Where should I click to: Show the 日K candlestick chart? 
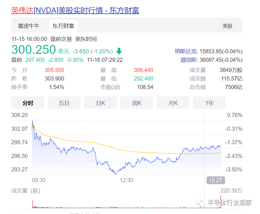[x=100, y=103]
